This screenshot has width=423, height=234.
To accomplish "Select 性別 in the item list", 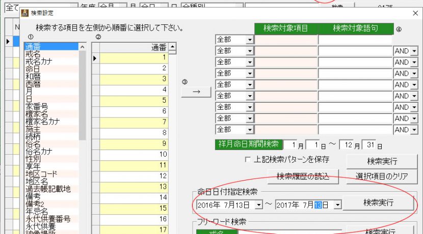I will coord(51,159).
